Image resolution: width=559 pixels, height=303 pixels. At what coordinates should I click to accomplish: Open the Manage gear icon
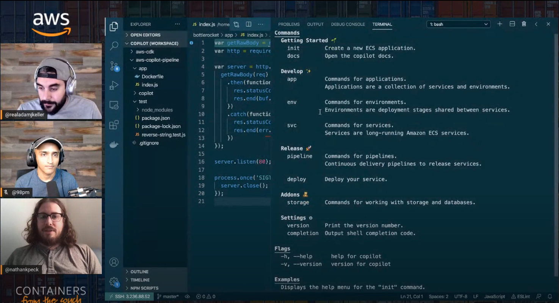[114, 281]
